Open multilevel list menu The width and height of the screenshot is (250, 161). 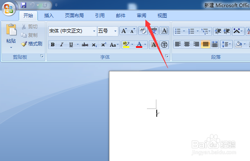pyautogui.click(x=206, y=31)
